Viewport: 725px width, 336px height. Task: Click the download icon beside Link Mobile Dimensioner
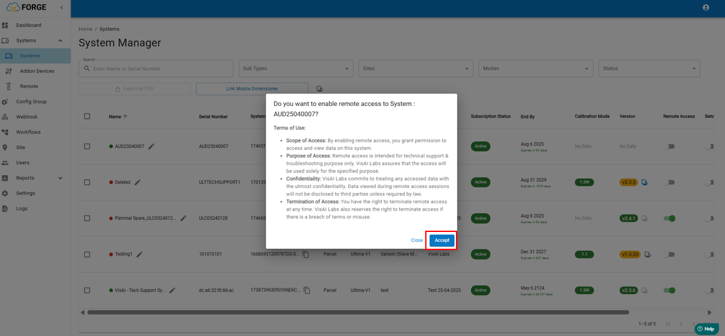point(319,89)
